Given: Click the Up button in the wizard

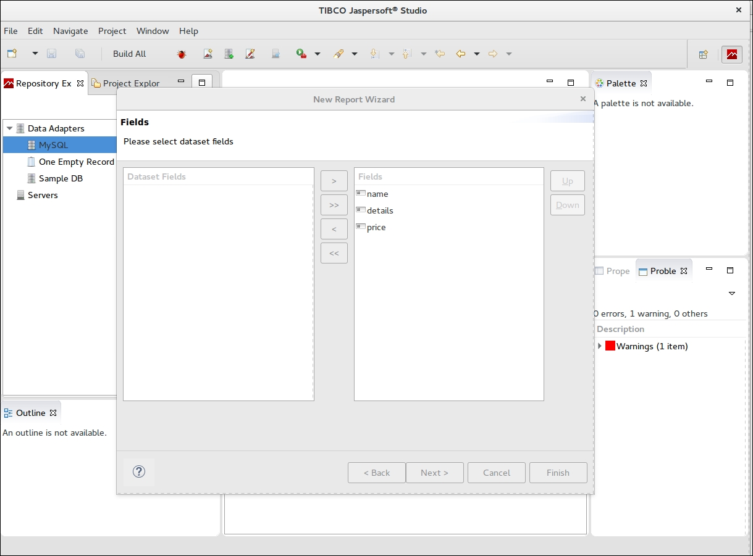Looking at the screenshot, I should 568,181.
